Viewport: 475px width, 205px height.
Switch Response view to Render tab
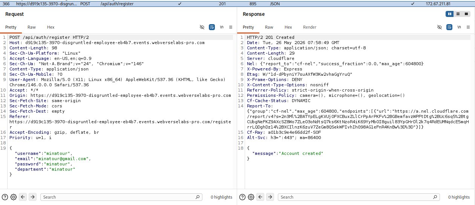pyautogui.click(x=310, y=27)
